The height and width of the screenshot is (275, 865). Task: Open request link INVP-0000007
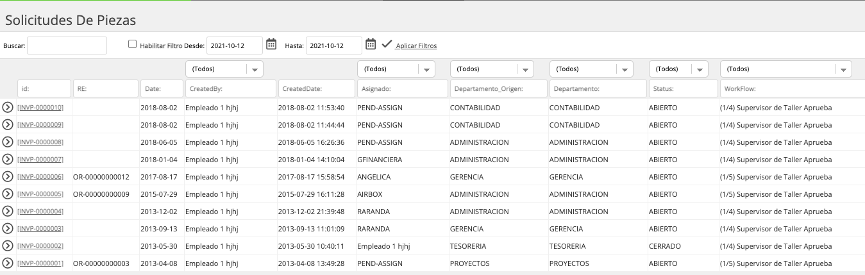click(40, 160)
